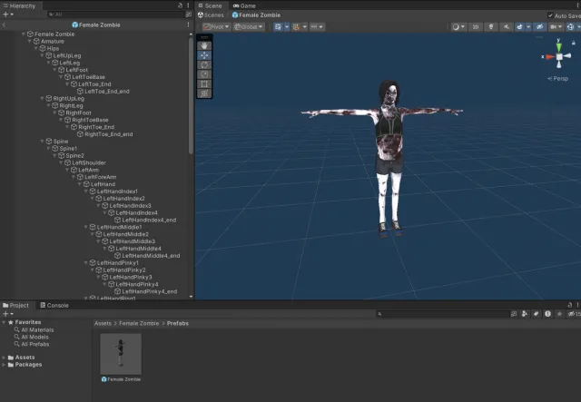Select the Scale tool
Screen dimensions: 581x402
click(204, 74)
